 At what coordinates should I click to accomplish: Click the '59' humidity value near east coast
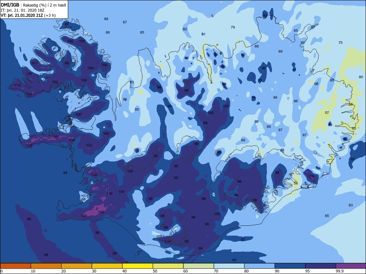click(351, 104)
